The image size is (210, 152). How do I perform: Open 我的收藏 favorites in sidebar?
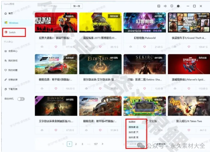point(11,70)
